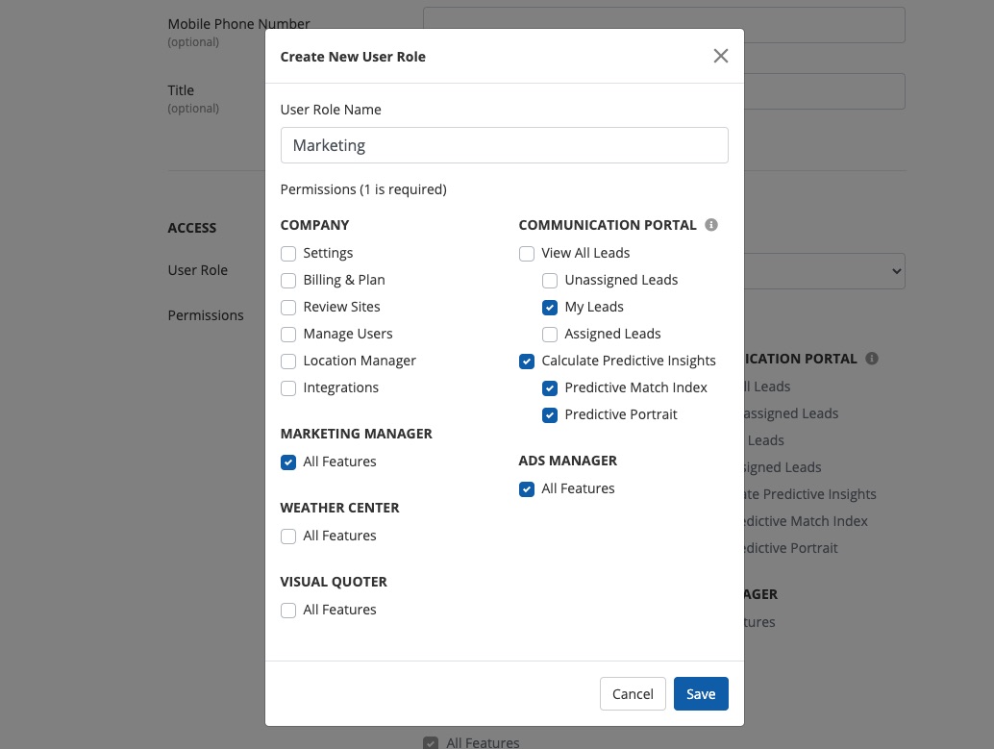Enable the Integrations permission checkbox
The width and height of the screenshot is (994, 749).
[x=288, y=388]
